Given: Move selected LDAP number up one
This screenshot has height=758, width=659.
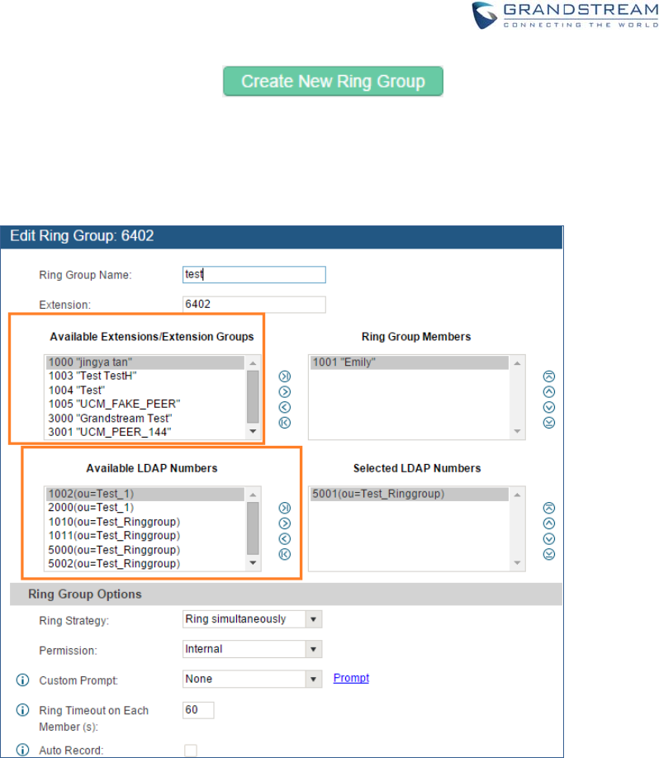Looking at the screenshot, I should [549, 523].
